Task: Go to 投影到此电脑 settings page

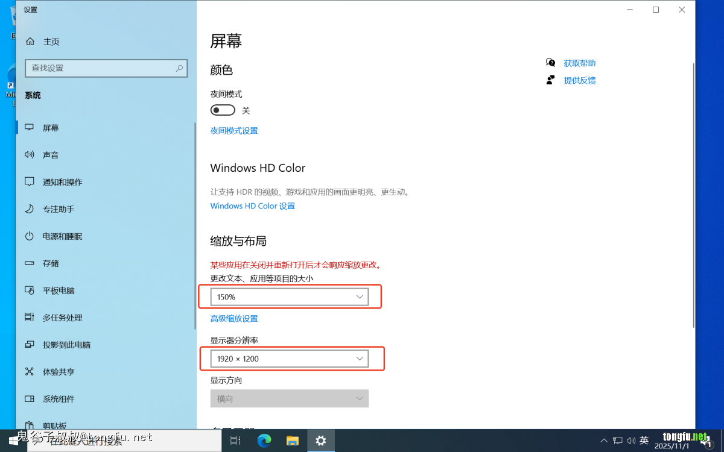Action: coord(66,345)
